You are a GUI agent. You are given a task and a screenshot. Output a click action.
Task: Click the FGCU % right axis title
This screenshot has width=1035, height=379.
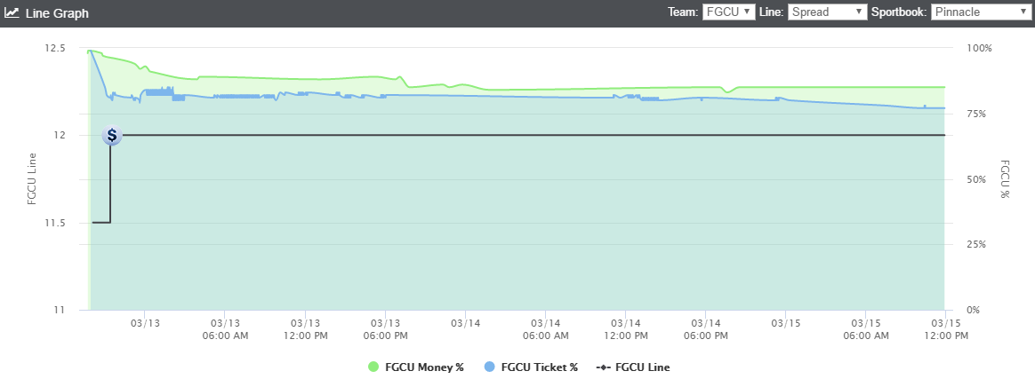click(x=1006, y=178)
